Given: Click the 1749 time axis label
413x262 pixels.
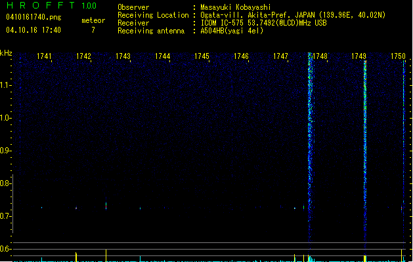Looking at the screenshot, I should [x=359, y=56].
